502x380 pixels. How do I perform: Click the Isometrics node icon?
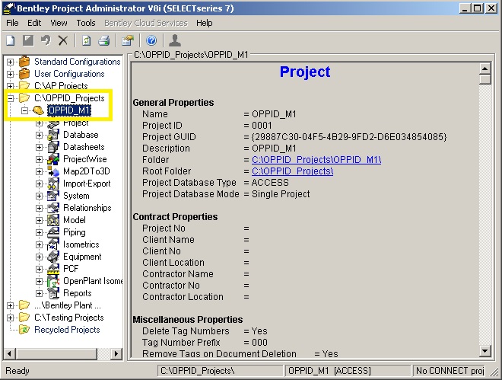(53, 244)
